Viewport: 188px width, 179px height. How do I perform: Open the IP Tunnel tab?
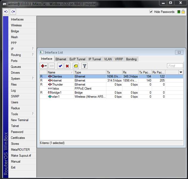point(95,59)
